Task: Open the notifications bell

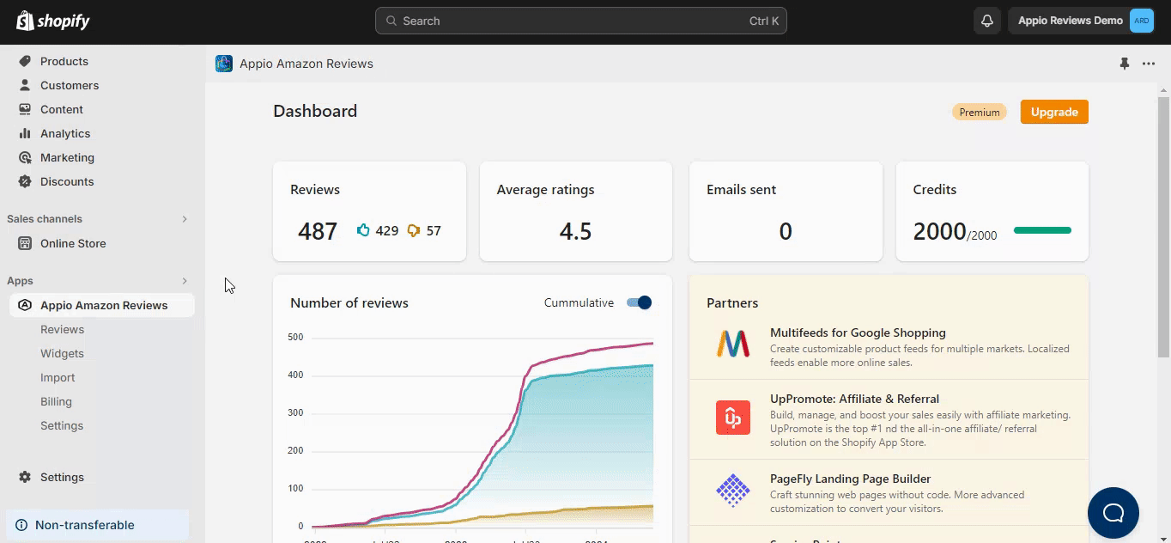Action: [987, 21]
